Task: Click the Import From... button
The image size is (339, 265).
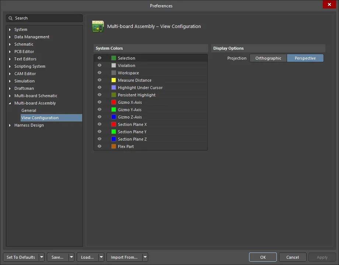Action: (124, 257)
